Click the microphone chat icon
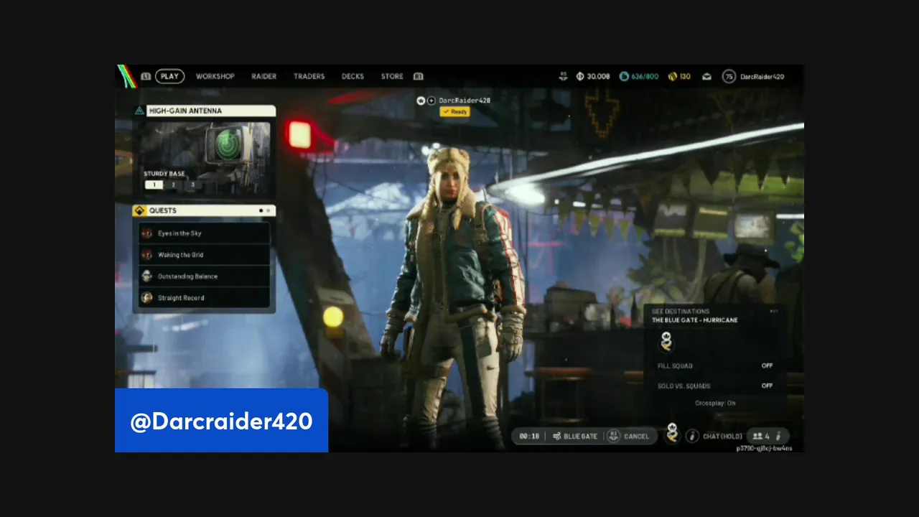Viewport: 919px width, 517px height. 692,436
